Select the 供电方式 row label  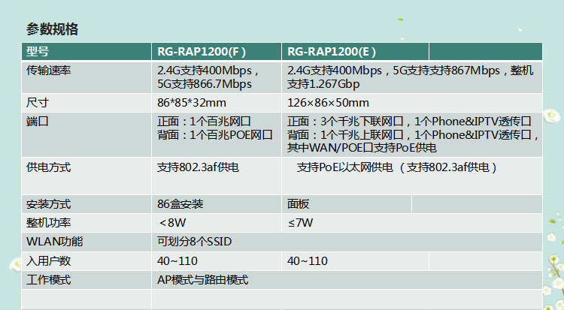point(49,167)
